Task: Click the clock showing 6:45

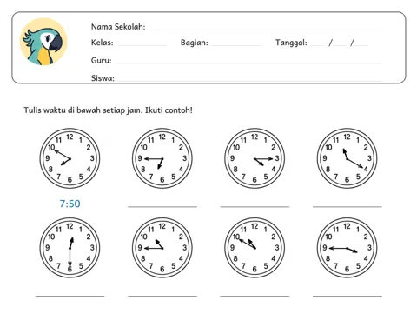Action: pyautogui.click(x=162, y=158)
